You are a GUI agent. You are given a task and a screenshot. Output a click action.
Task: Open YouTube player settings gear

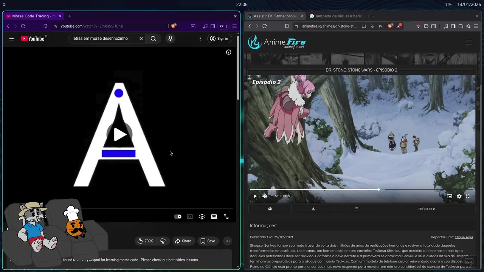tap(202, 216)
